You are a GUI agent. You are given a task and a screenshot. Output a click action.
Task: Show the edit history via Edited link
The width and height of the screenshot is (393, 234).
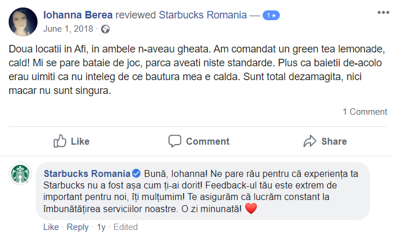tap(126, 227)
